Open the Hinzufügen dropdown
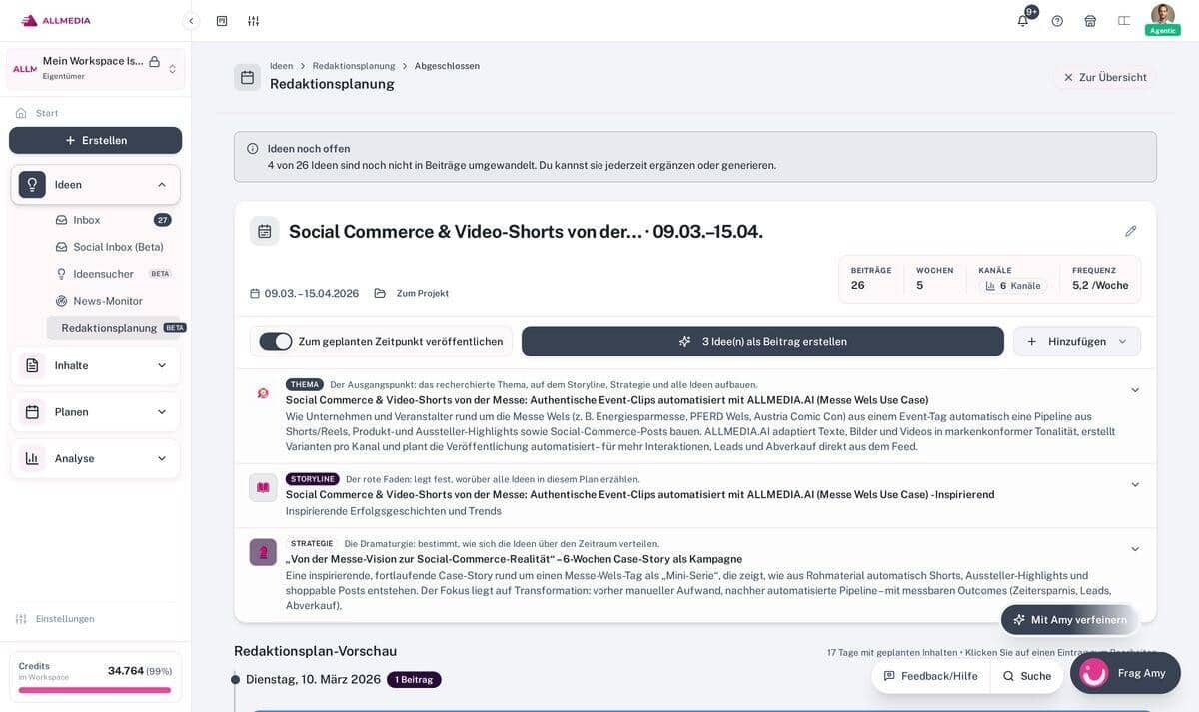This screenshot has width=1199, height=712. tap(1077, 342)
